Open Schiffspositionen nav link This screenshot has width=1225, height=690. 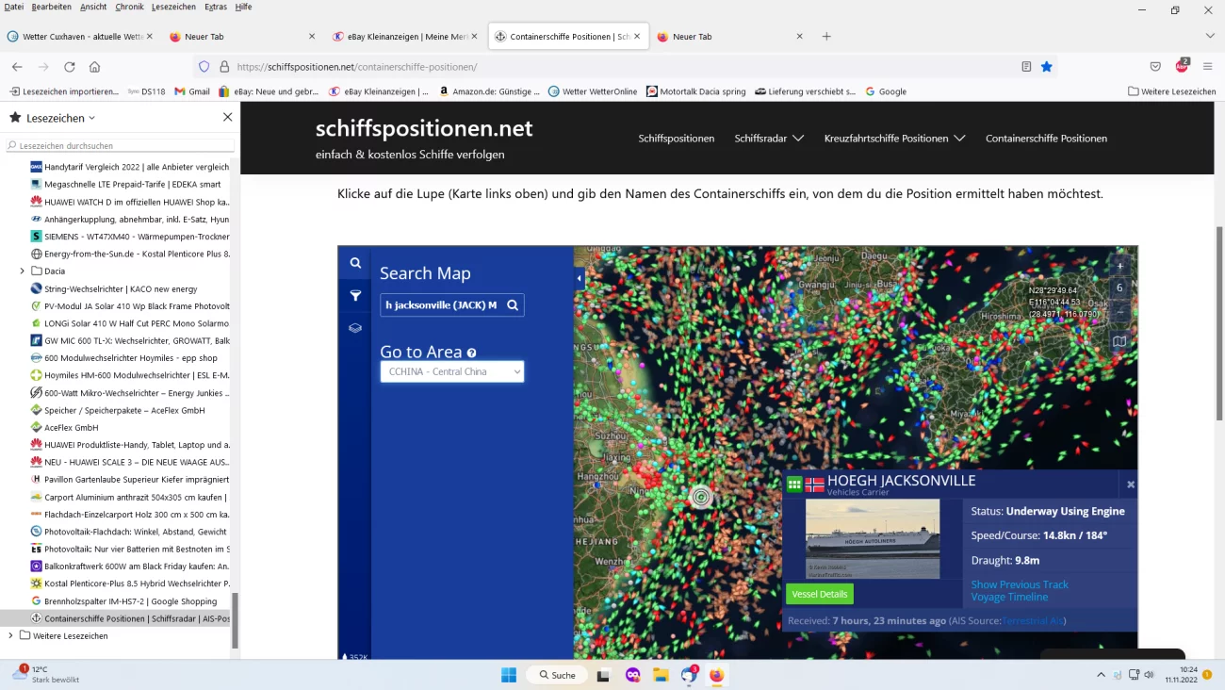[677, 138]
